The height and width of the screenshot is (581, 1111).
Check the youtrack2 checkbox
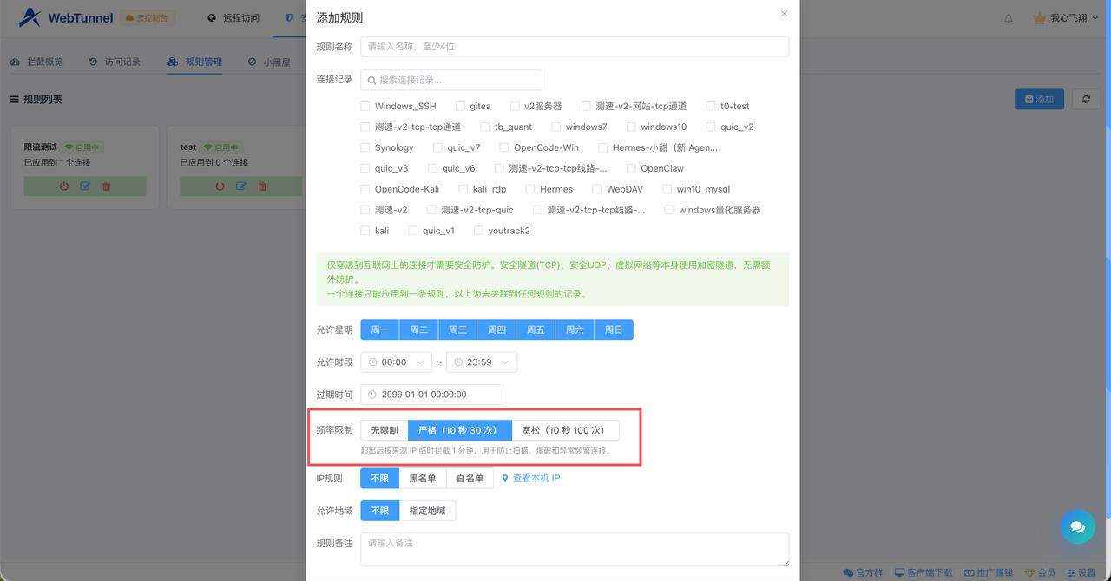(478, 231)
